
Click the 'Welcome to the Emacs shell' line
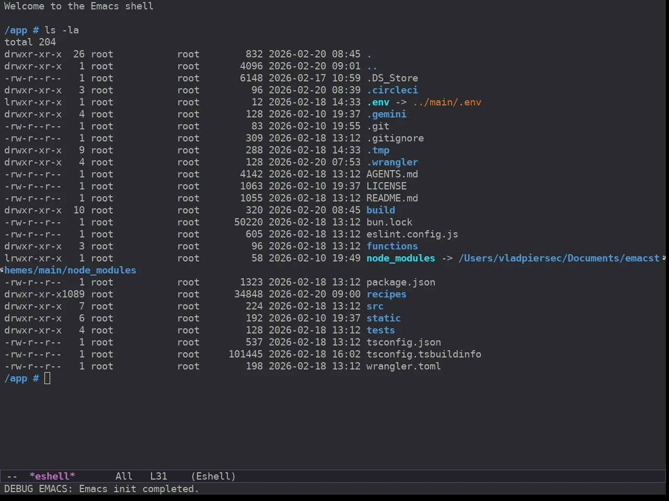79,6
